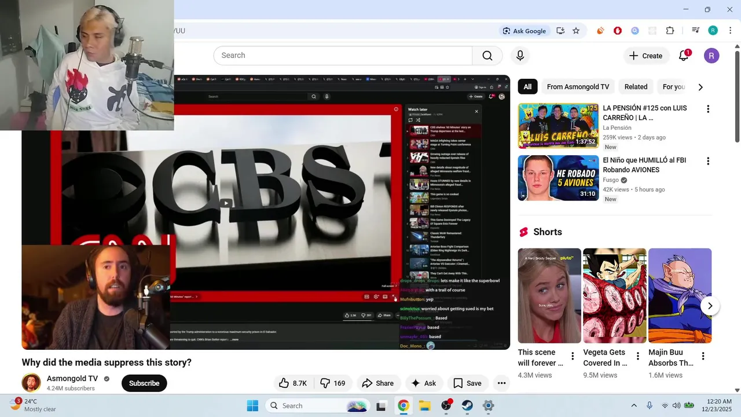Image resolution: width=741 pixels, height=417 pixels.
Task: Open OBS Studio from taskbar
Action: pyautogui.click(x=446, y=406)
